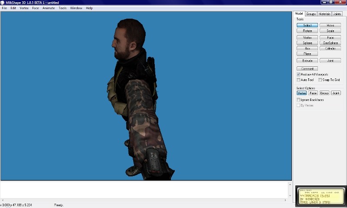Select the Move tool button
The height and width of the screenshot is (208, 347).
pos(331,26)
